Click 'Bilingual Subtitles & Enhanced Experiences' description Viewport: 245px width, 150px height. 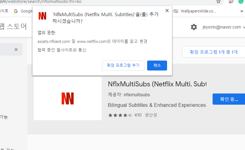tap(157, 105)
